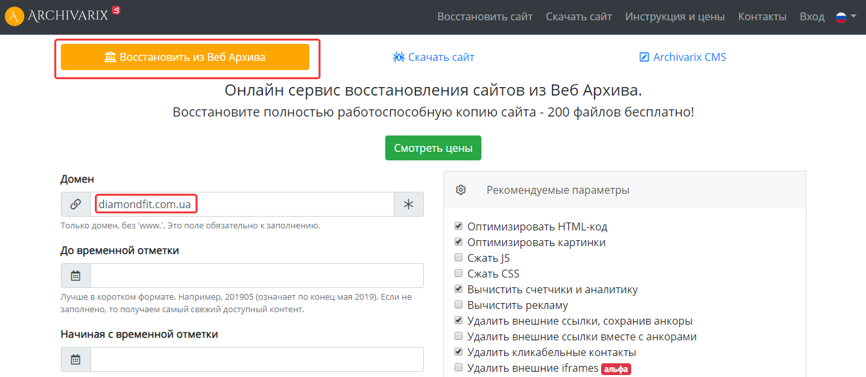Focus the До временной отметки input
This screenshot has width=866, height=377.
pos(257,276)
